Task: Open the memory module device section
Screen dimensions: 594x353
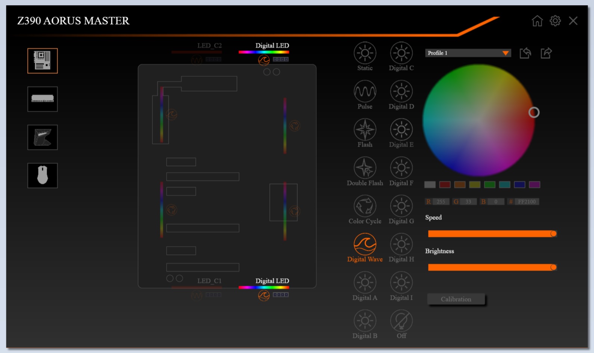Action: [43, 99]
